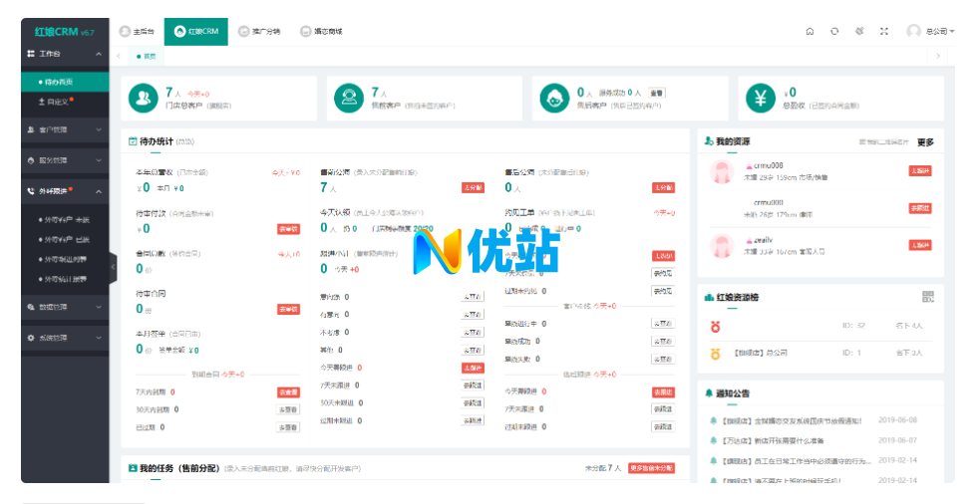
Task: Switch to the 主后台 top tab
Action: tap(138, 32)
